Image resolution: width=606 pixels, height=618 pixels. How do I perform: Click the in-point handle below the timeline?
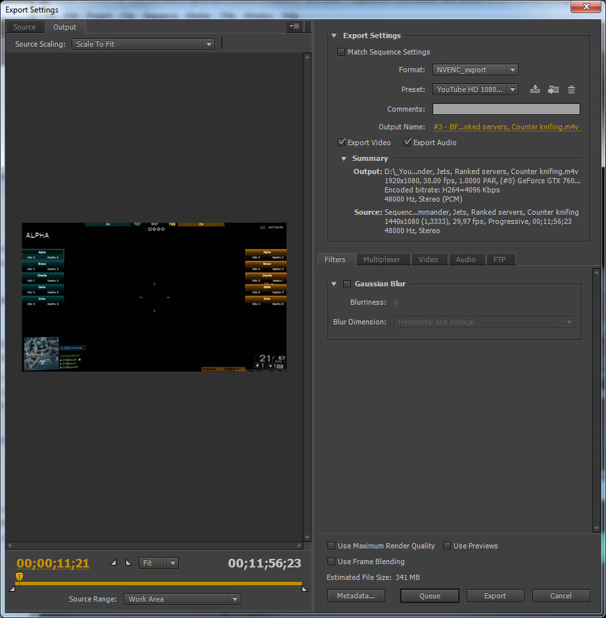[12, 589]
